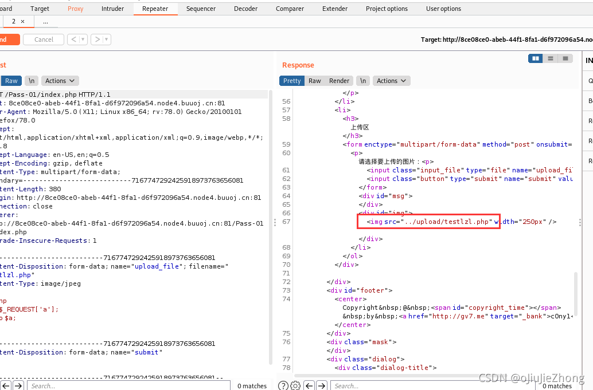Click request panel vertical scrollbar
The width and height of the screenshot is (593, 390).
(270, 227)
